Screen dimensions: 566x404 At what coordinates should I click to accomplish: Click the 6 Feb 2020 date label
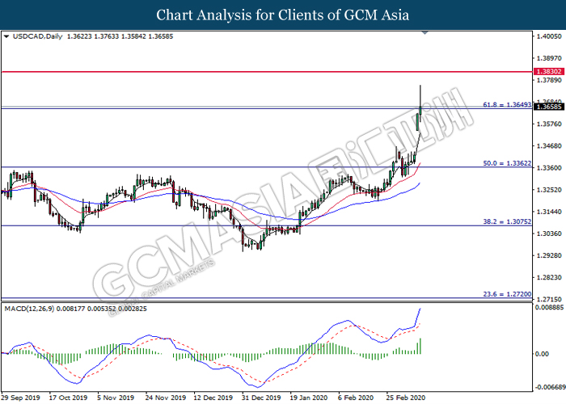pos(357,398)
